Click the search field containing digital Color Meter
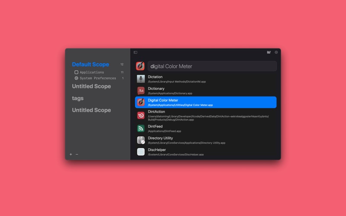 pos(212,66)
